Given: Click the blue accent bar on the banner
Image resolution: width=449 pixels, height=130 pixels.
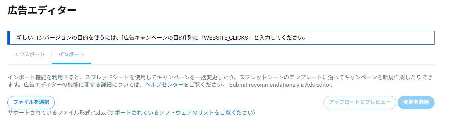Looking at the screenshot, I should pos(9,38).
